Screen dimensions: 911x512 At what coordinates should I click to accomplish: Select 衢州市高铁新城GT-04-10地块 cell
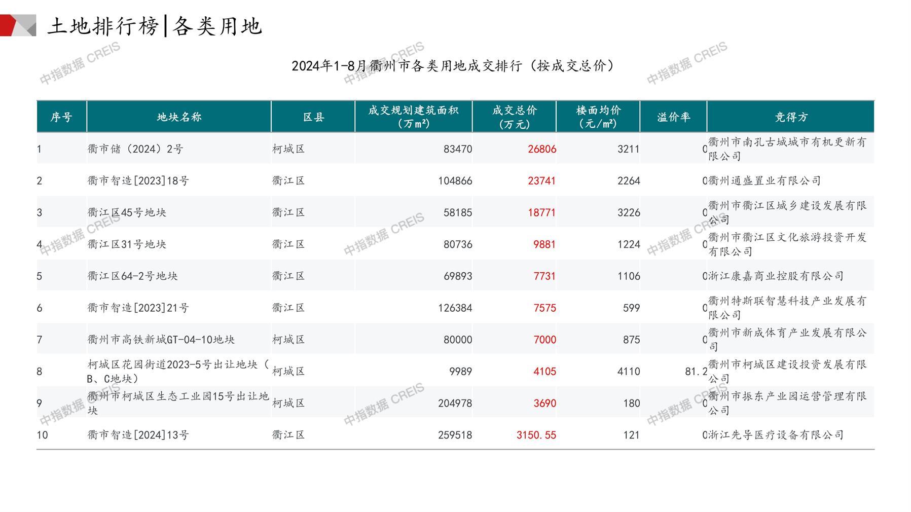(x=161, y=340)
